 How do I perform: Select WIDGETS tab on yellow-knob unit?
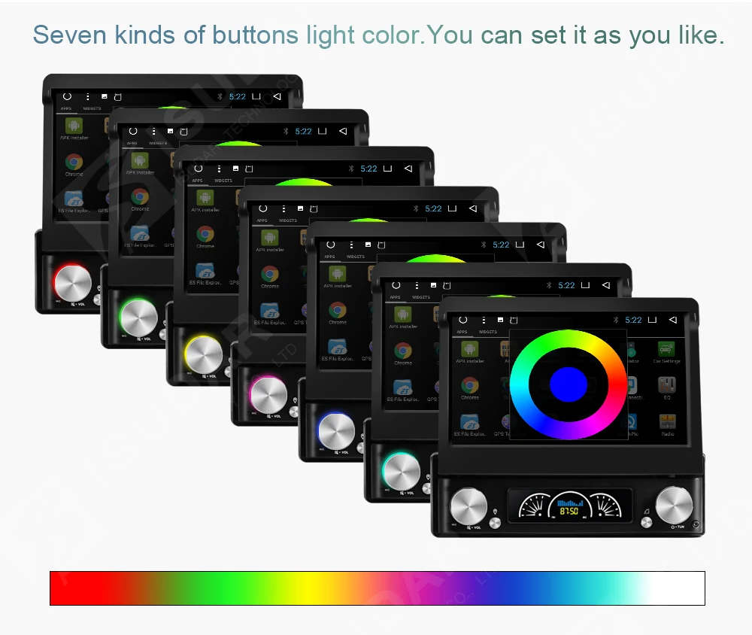click(223, 181)
